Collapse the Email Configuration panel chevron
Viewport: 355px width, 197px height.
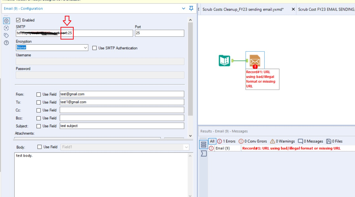183,8
